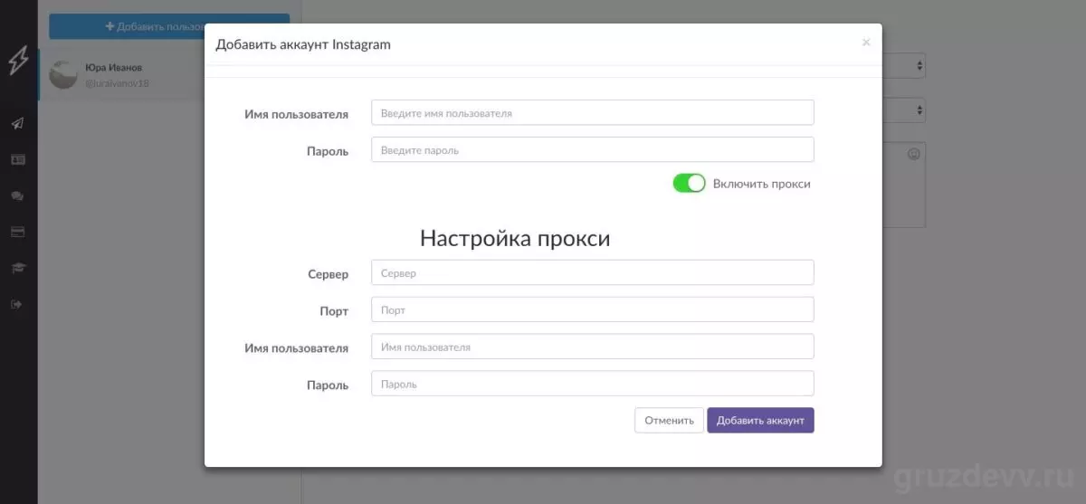Image resolution: width=1086 pixels, height=504 pixels.
Task: Open the ID card icon in the sidebar
Action: pyautogui.click(x=17, y=159)
